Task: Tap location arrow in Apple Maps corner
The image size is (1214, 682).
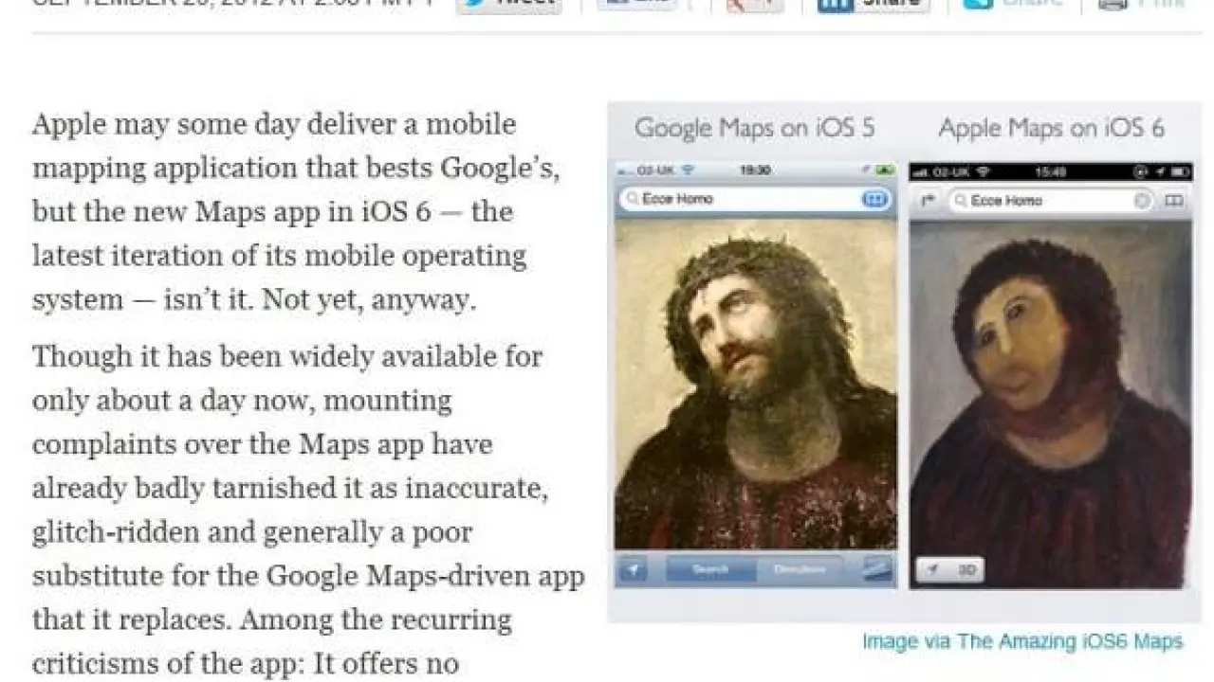Action: 932,569
